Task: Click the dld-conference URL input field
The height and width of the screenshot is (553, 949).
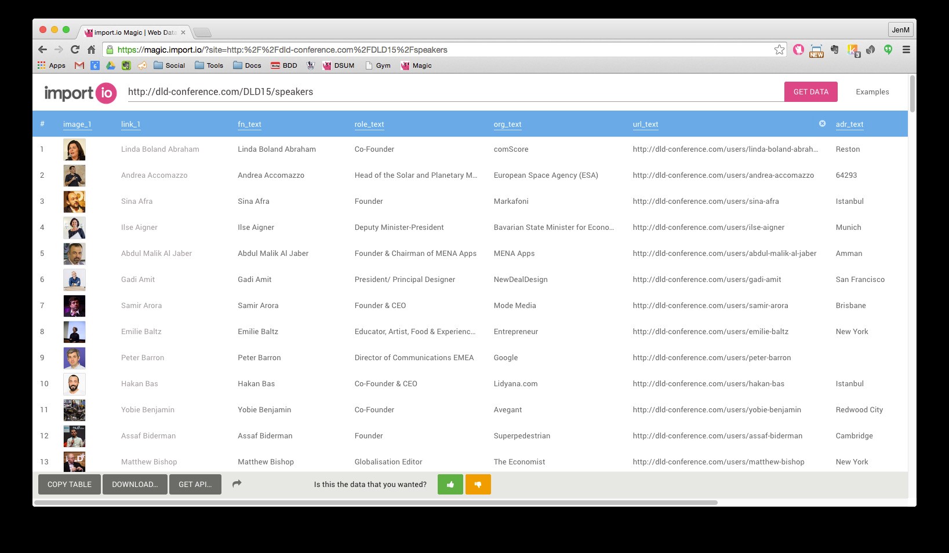Action: 452,92
